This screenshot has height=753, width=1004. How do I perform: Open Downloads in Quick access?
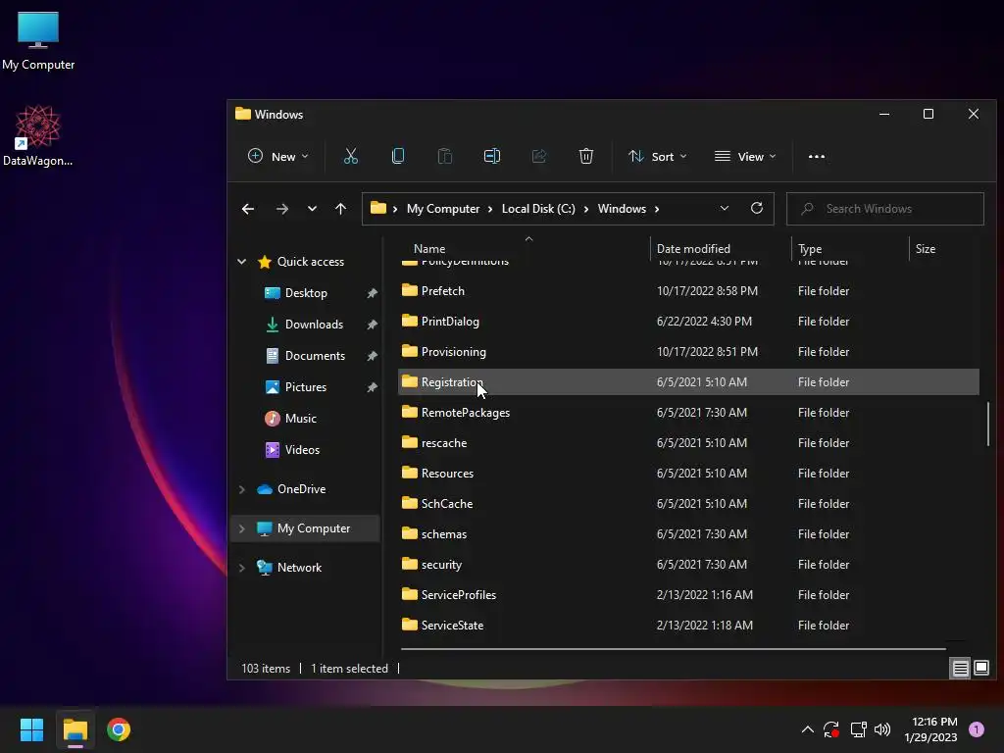[x=314, y=324]
